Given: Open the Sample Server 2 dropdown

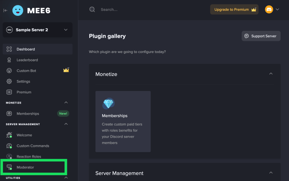Looking at the screenshot, I should click(x=38, y=30).
